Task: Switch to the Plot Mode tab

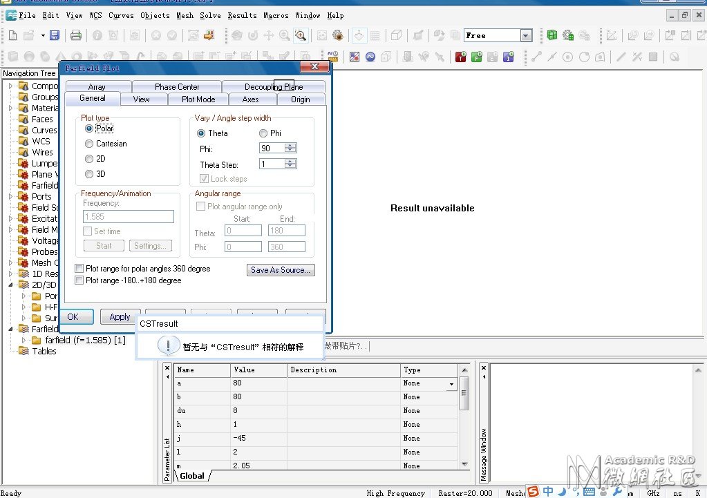Action: 198,99
